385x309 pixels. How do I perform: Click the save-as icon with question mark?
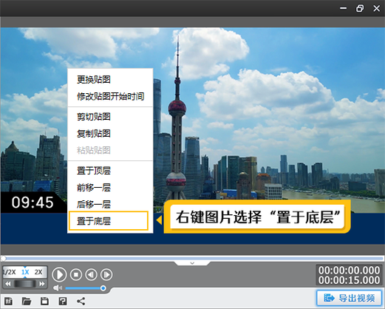[63, 301]
